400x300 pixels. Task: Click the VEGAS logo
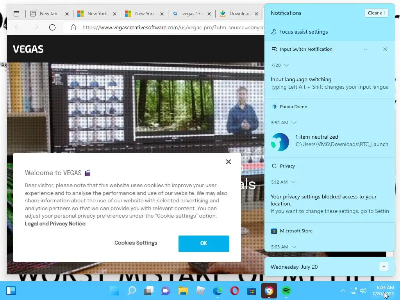28,49
